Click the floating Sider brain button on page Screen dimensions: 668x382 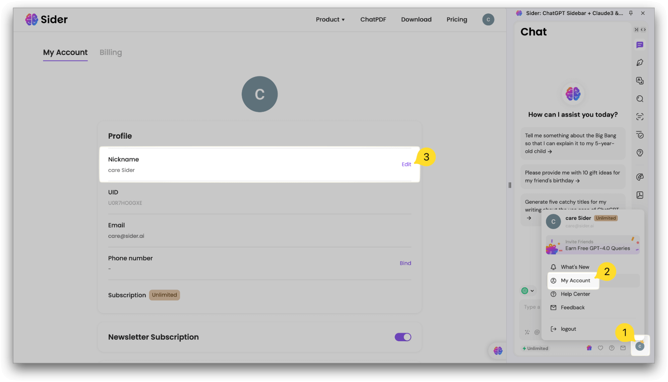click(x=498, y=350)
